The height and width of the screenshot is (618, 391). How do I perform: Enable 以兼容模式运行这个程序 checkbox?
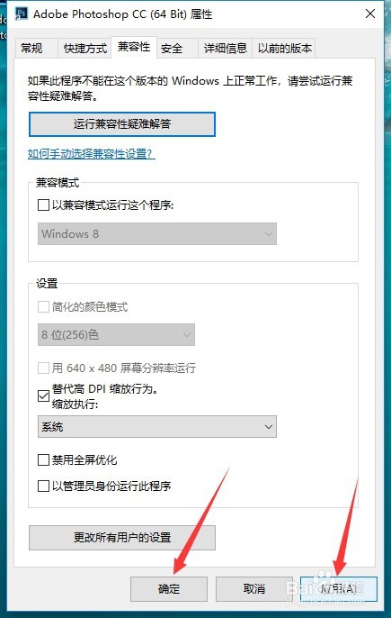tap(43, 205)
